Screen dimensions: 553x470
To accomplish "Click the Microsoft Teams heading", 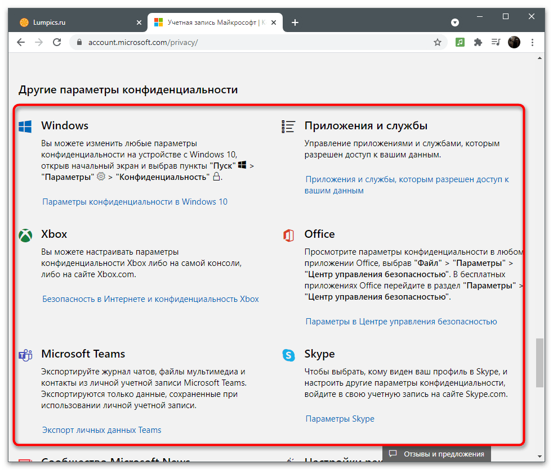I will point(83,354).
